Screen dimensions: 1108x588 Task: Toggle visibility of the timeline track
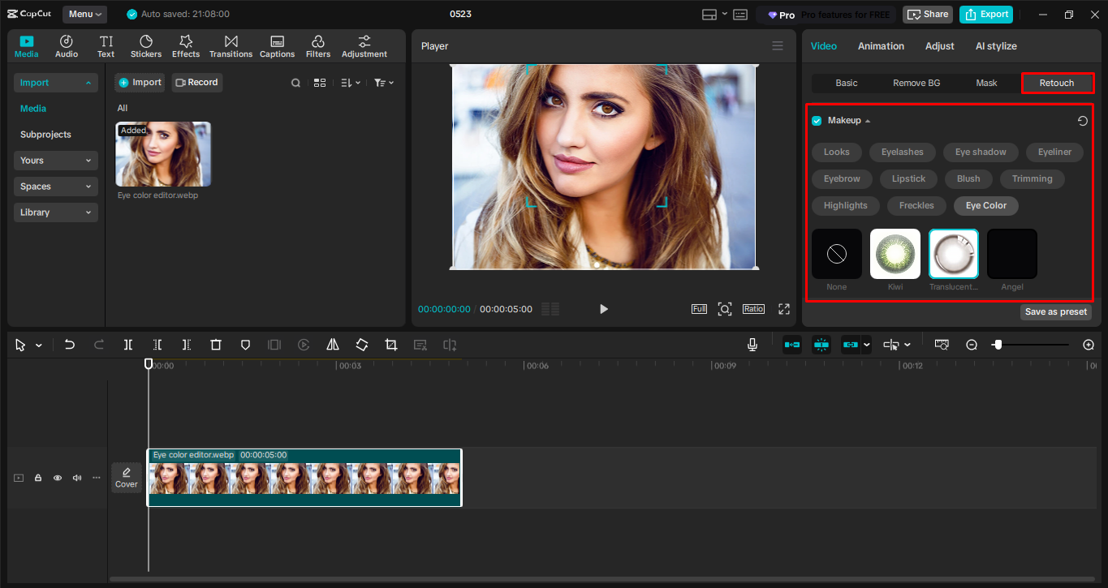[x=57, y=478]
